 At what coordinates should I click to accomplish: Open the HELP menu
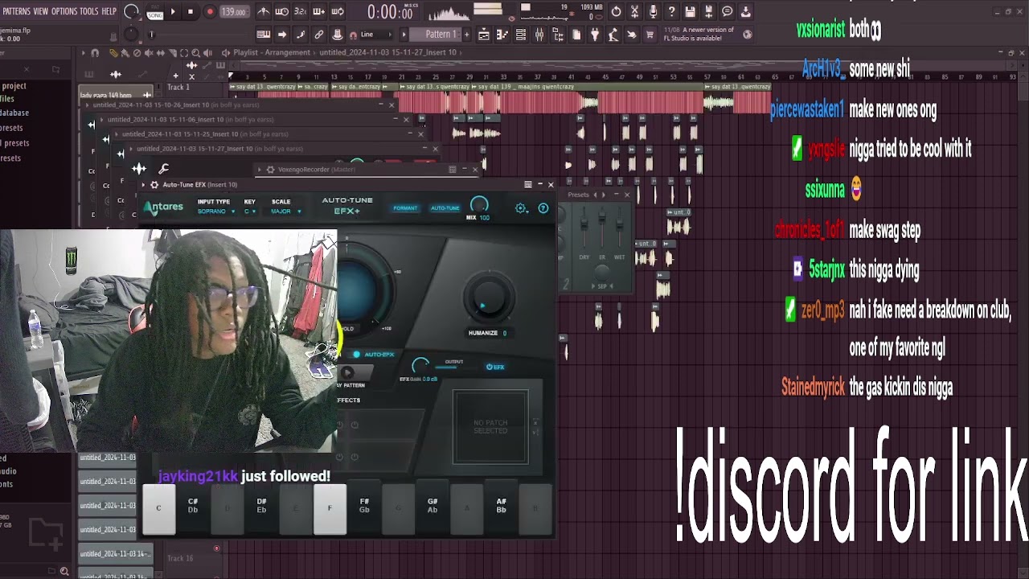click(x=109, y=11)
